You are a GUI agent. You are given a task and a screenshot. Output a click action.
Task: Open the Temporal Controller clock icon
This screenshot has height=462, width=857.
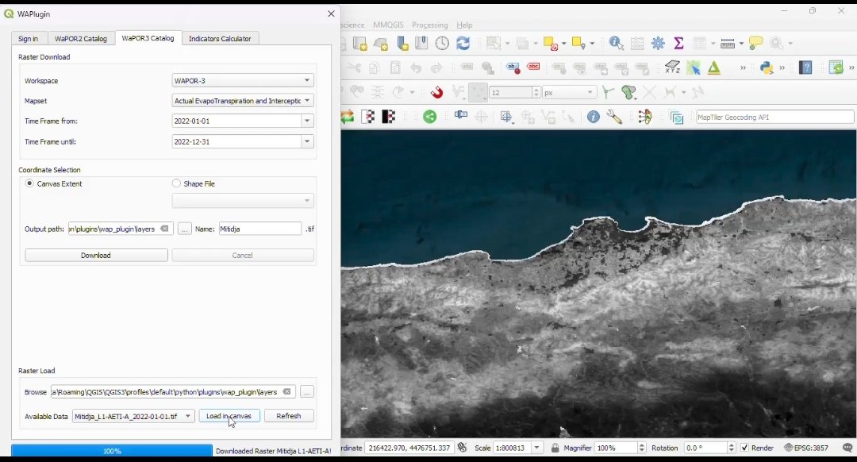(442, 43)
